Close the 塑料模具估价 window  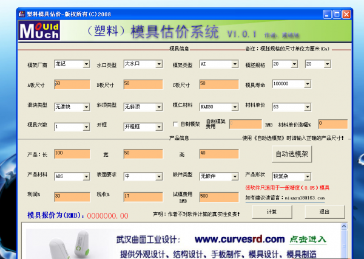[346, 15]
